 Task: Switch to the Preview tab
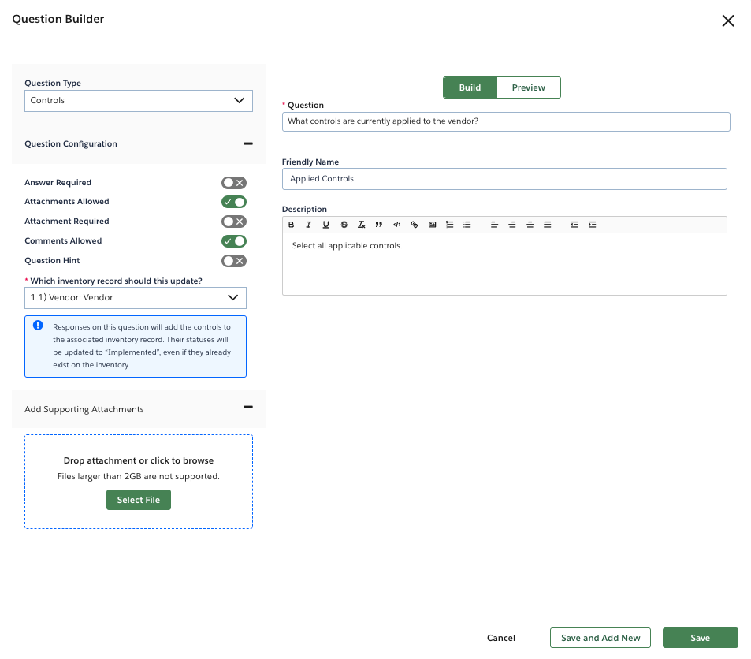click(528, 87)
